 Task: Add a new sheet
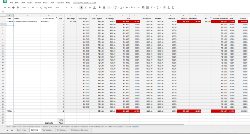[x=7, y=130]
